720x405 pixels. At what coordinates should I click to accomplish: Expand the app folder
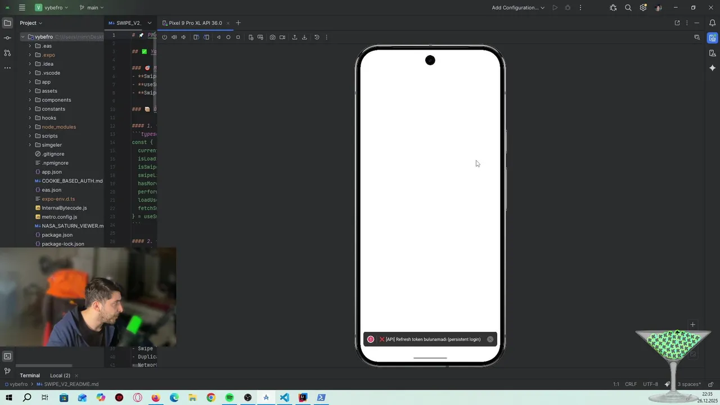[30, 82]
